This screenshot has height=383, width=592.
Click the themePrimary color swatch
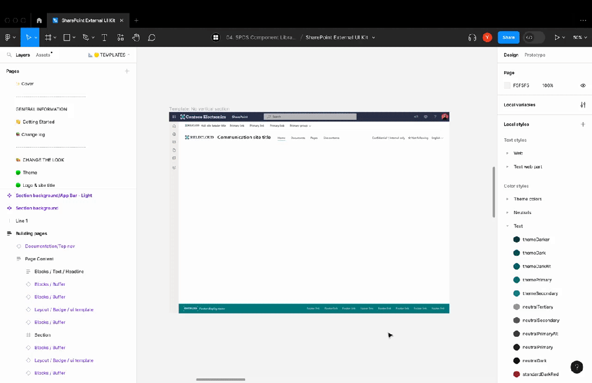pos(516,279)
